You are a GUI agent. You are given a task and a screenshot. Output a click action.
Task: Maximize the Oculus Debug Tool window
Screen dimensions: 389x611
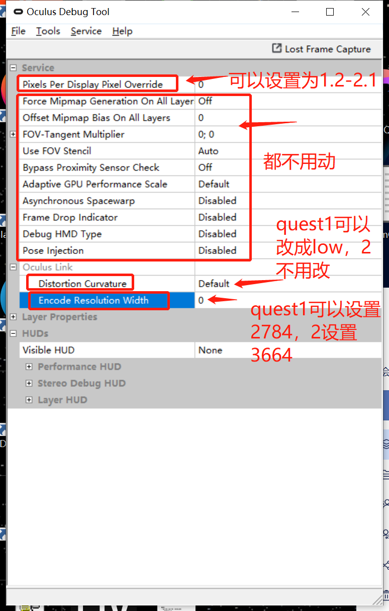(x=330, y=12)
